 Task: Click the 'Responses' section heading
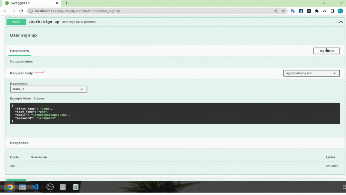pos(19,143)
